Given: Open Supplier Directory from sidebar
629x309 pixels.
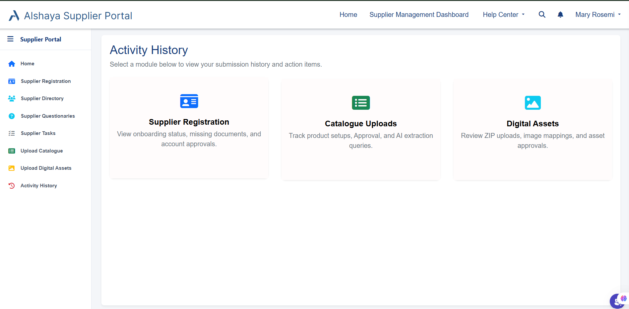Looking at the screenshot, I should click(x=42, y=98).
